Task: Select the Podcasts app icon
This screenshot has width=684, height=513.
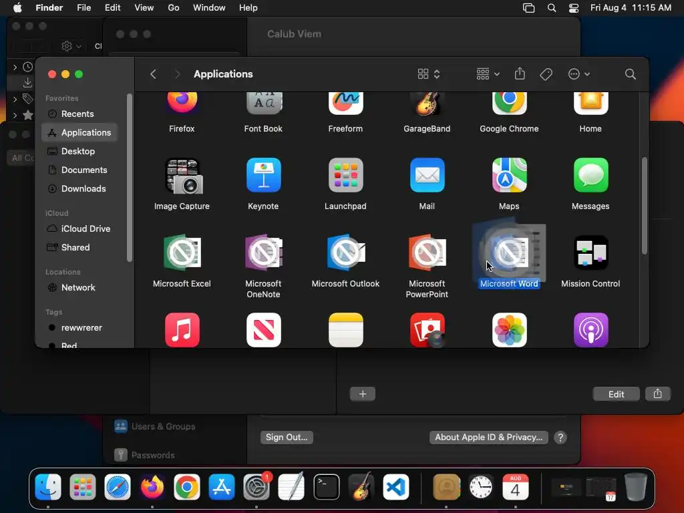Action: [590, 330]
